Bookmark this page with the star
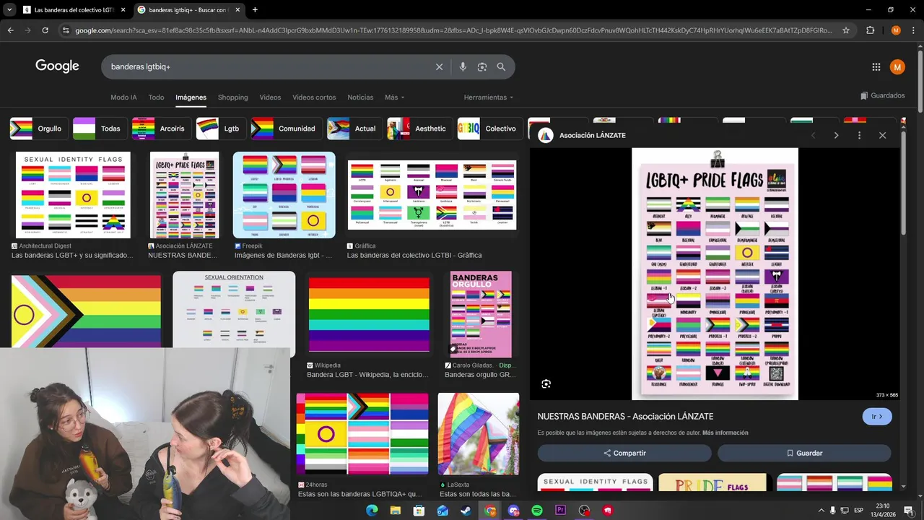 point(846,30)
